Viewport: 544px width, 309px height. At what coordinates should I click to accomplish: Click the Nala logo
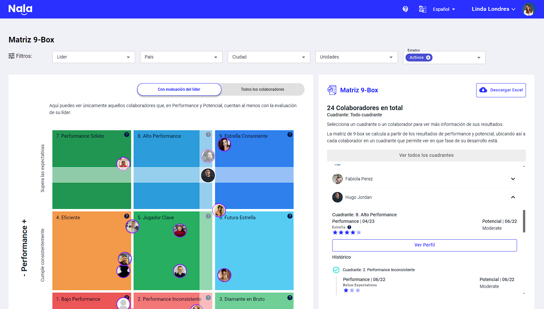tap(20, 9)
